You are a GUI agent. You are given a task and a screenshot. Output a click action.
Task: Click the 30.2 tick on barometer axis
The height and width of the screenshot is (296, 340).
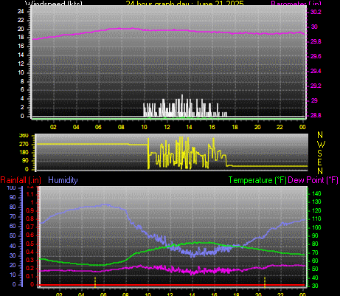click(x=316, y=12)
